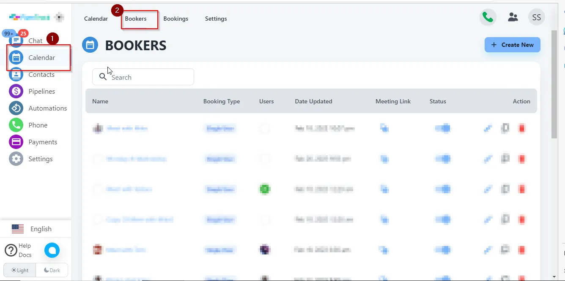
Task: Open the Settings top tab
Action: coord(216,19)
